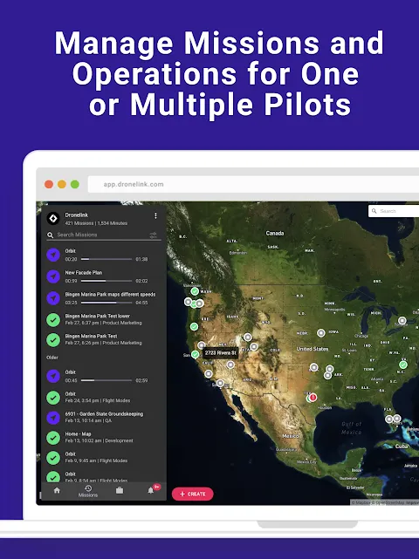Click the 2723 Rivera St map label
419x559 pixels.
click(221, 353)
